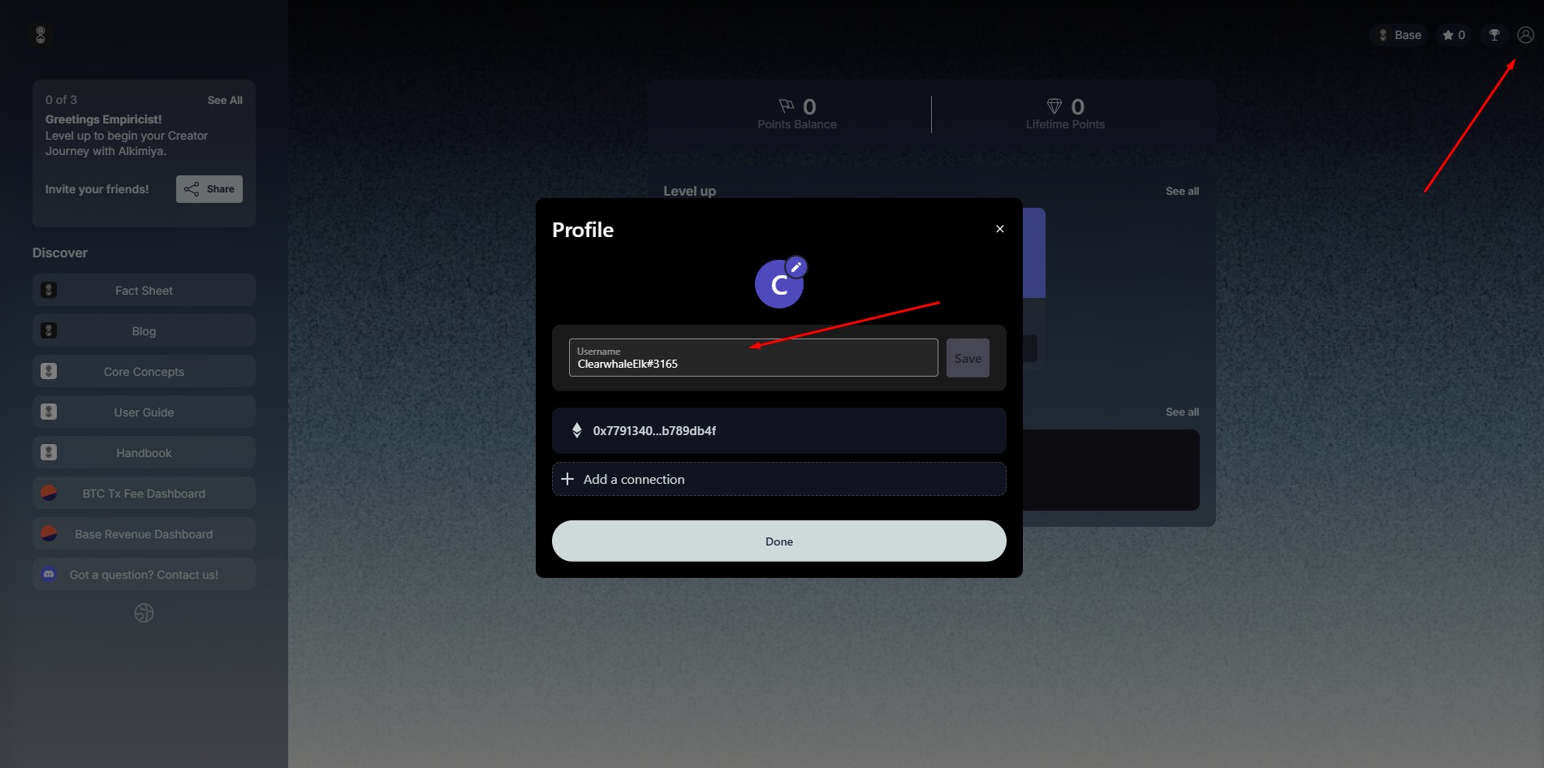The width and height of the screenshot is (1544, 768).
Task: Click the Username input field
Action: coord(753,358)
